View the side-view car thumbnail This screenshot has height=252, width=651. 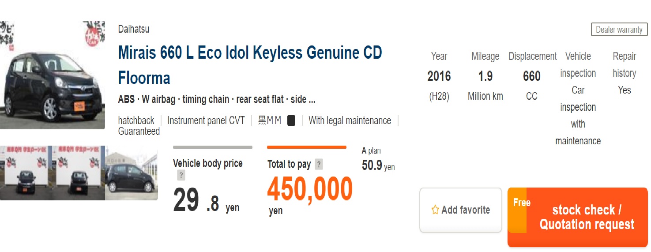(x=132, y=173)
